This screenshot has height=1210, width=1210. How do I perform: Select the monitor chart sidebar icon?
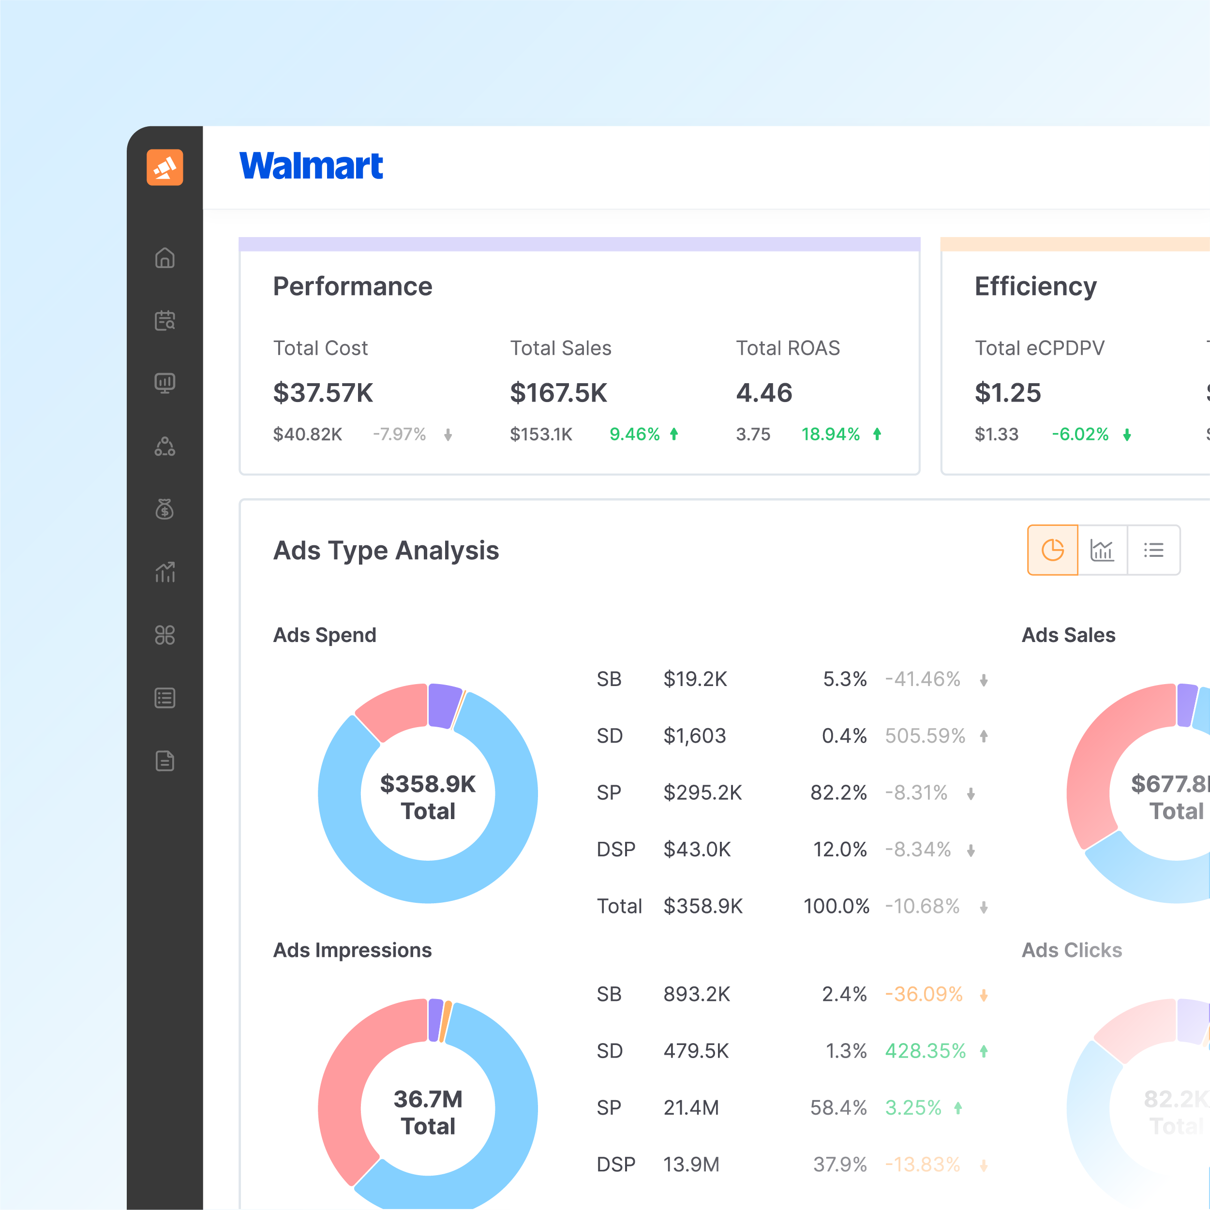[x=164, y=383]
